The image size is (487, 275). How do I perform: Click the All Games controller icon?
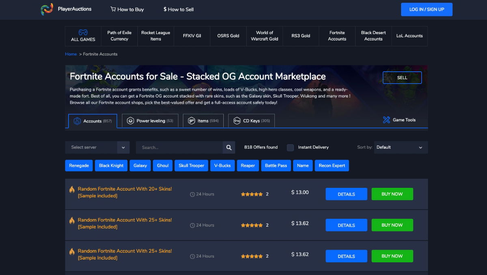tap(83, 32)
